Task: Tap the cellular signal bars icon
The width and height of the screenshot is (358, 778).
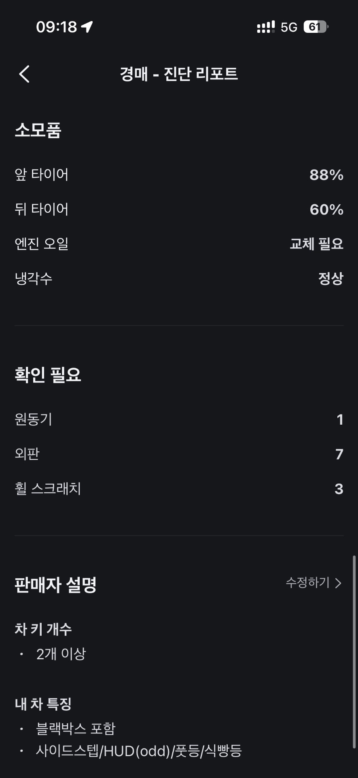Action: click(x=265, y=27)
